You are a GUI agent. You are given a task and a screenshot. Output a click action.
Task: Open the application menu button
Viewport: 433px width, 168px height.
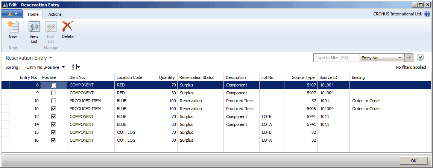[12, 14]
